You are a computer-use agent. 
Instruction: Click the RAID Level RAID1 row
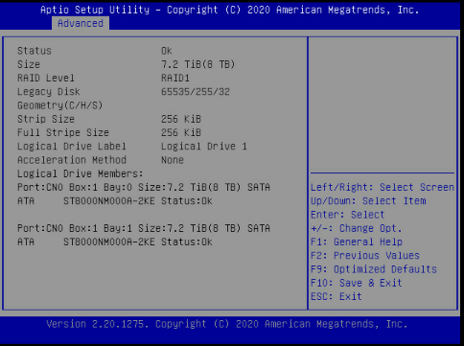104,78
